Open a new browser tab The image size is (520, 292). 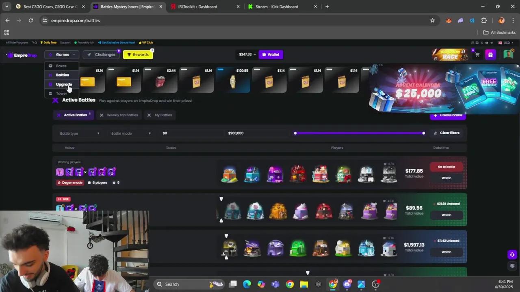tap(327, 6)
